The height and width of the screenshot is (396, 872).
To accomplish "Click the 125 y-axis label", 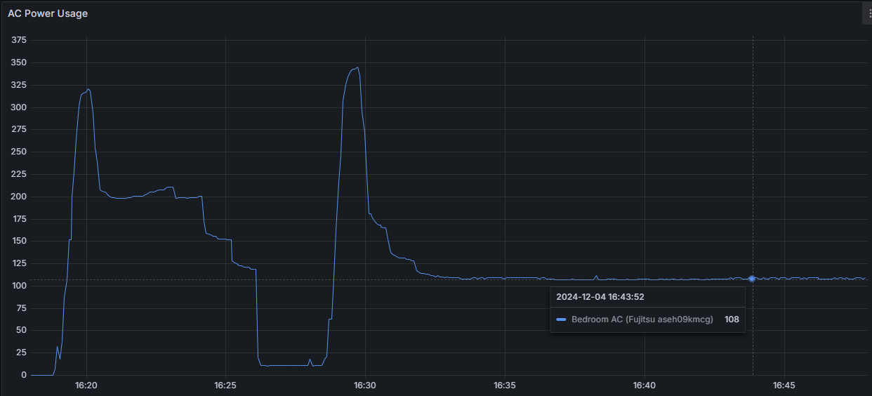I will click(19, 263).
